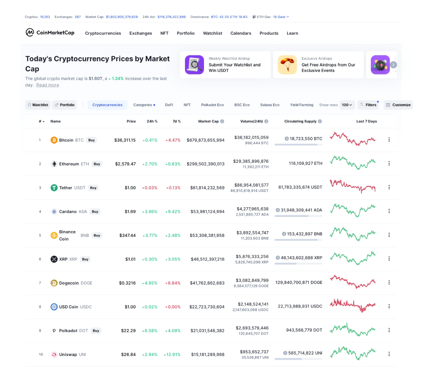Viewport: 432px width, 375px height.
Task: Click the Buy button next to Ethereum
Action: pyautogui.click(x=97, y=164)
